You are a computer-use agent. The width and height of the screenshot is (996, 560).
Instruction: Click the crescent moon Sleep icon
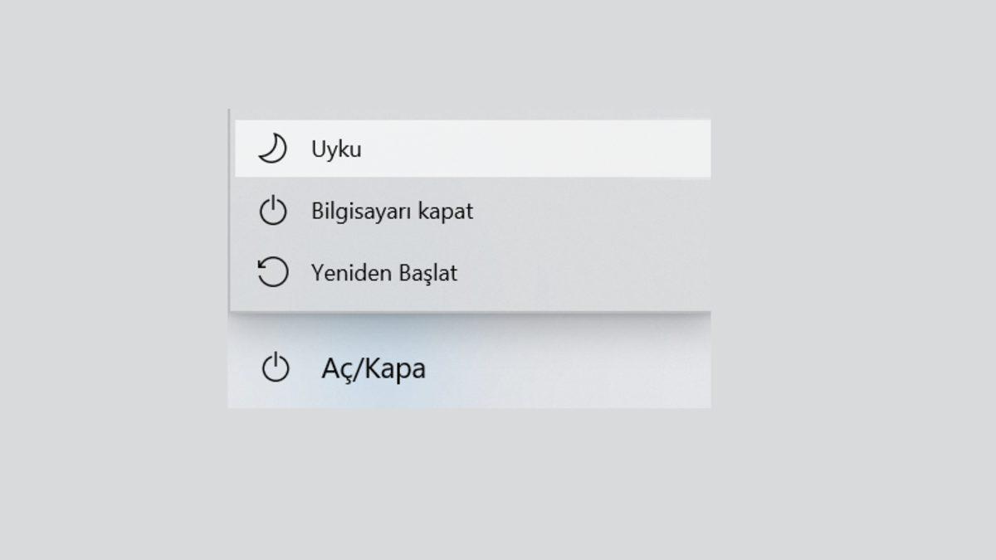pos(271,147)
